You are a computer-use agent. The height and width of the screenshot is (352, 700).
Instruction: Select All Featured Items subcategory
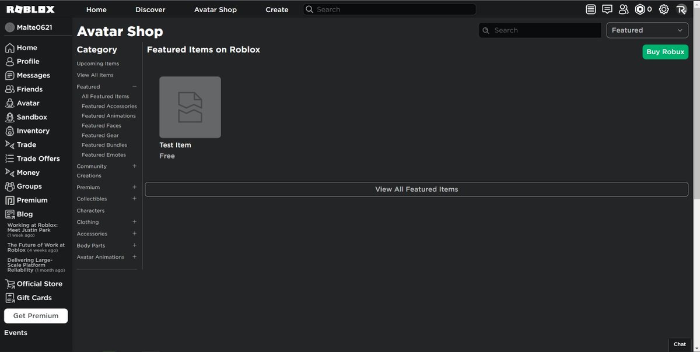pyautogui.click(x=106, y=96)
